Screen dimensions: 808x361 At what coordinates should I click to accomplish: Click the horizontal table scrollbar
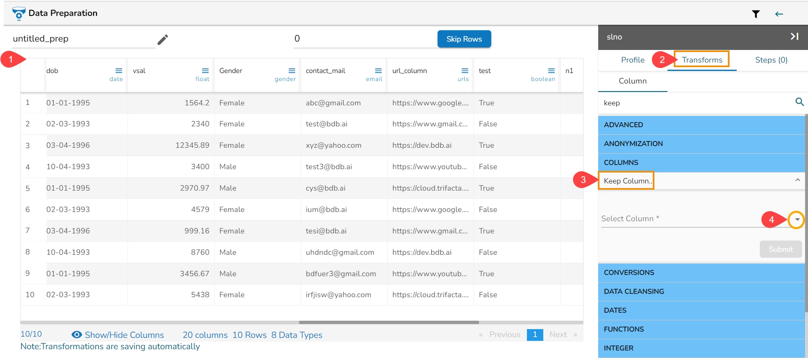388,322
